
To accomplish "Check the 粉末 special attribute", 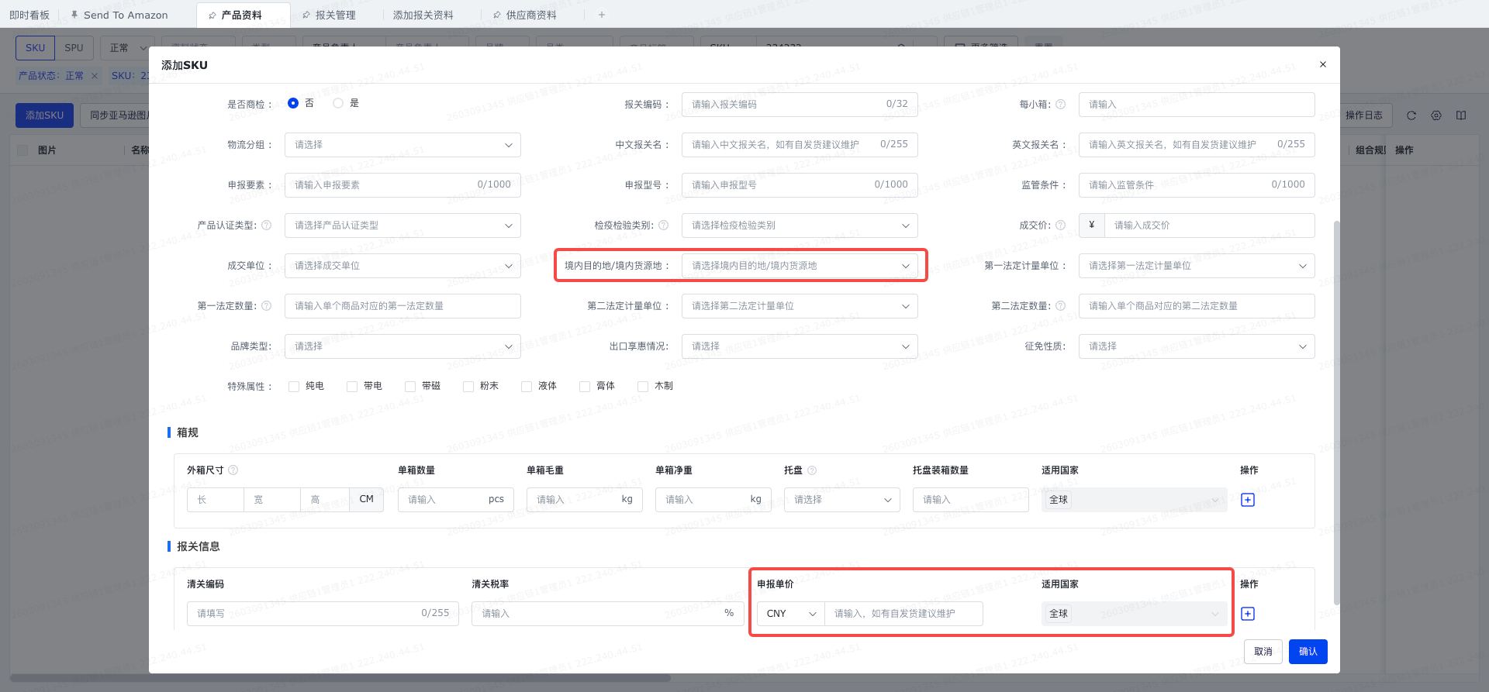I will coord(468,387).
